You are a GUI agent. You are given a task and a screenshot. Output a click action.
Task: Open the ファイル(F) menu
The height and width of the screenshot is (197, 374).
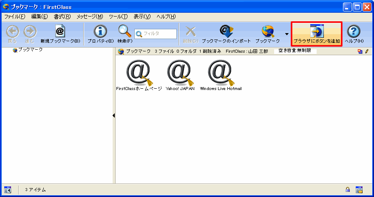[15, 17]
